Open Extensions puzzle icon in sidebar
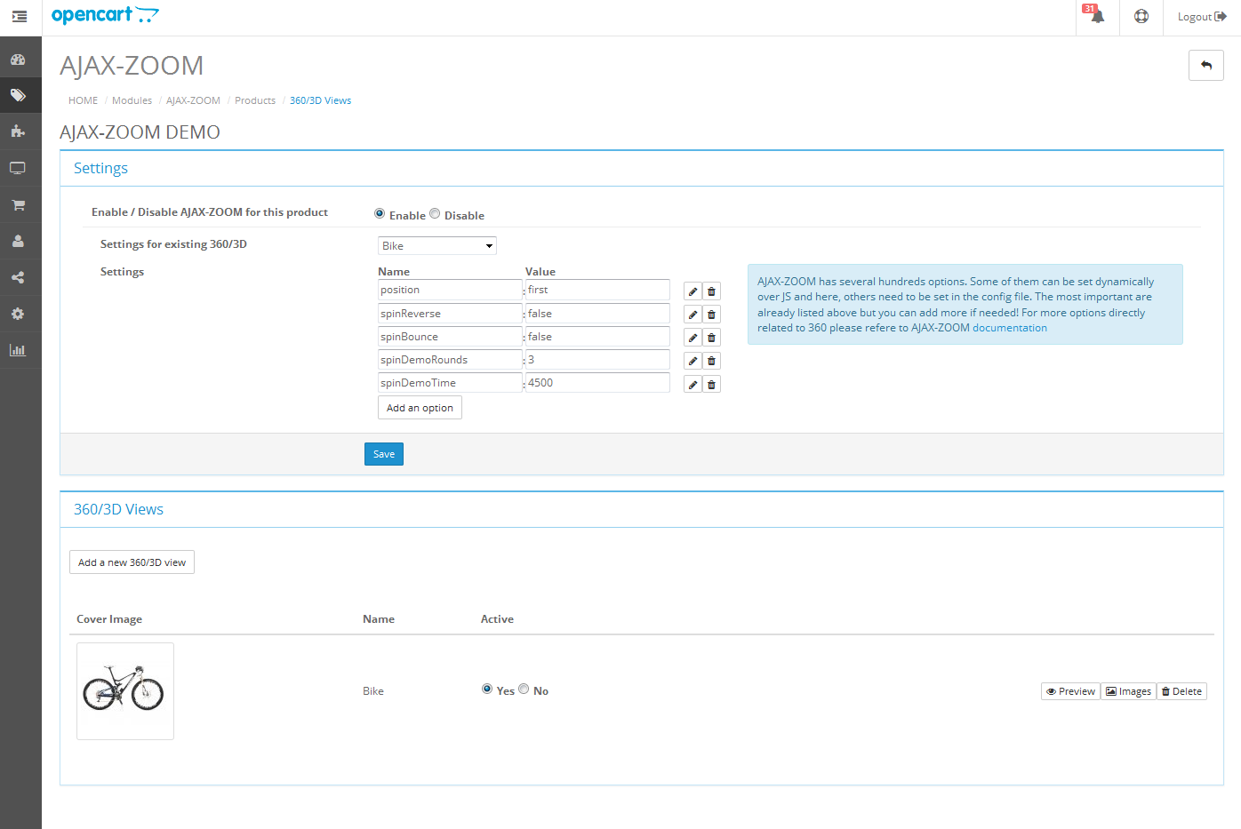This screenshot has width=1241, height=829. coord(18,132)
